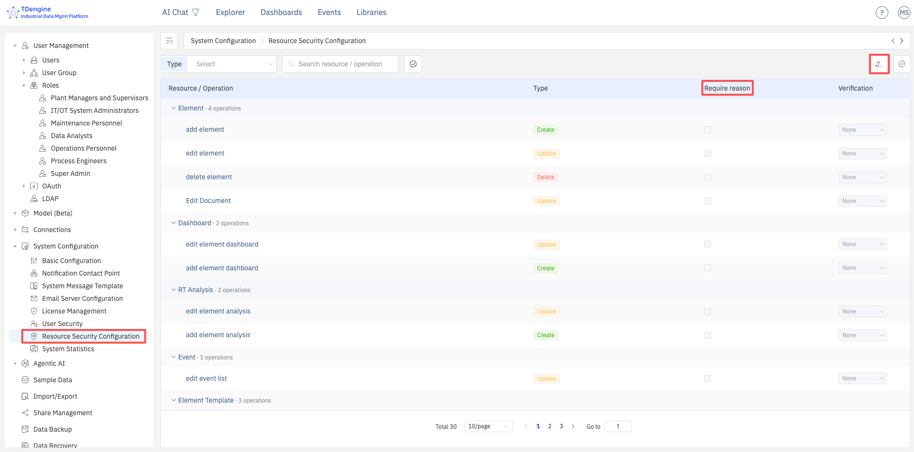The height and width of the screenshot is (452, 914).
Task: Open the column settings gear icon
Action: [901, 64]
